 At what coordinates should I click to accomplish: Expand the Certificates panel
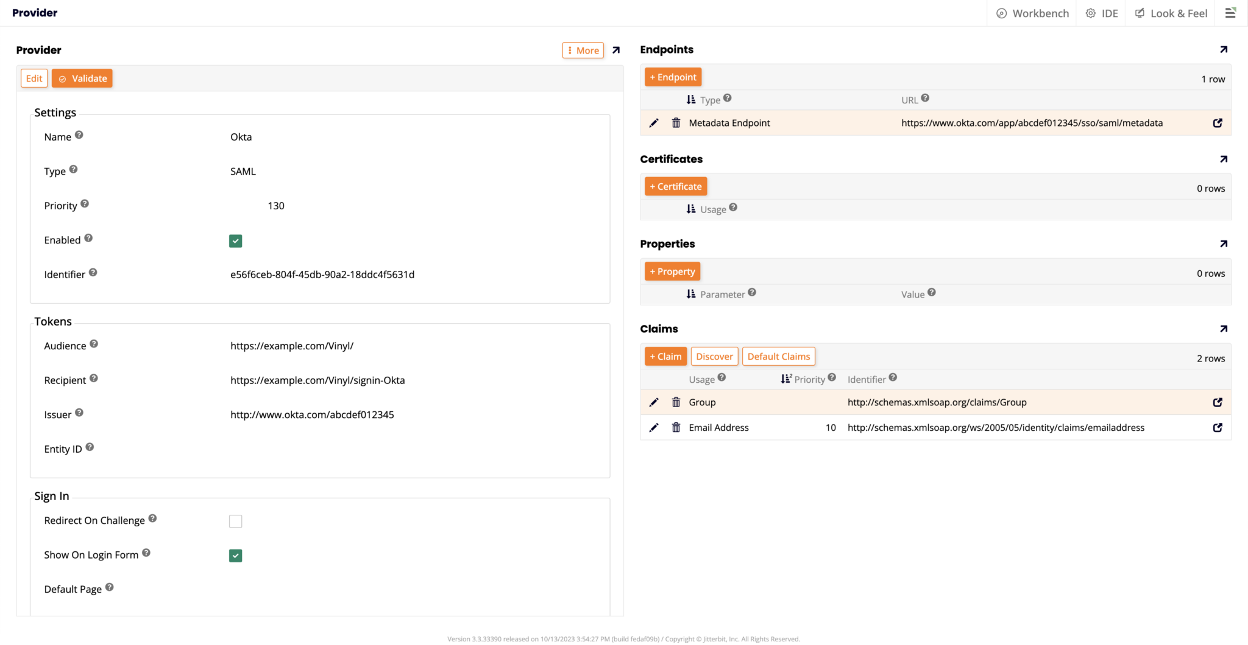click(x=1224, y=159)
